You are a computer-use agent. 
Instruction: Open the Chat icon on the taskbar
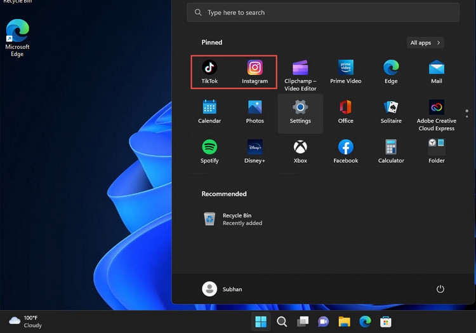[323, 322]
